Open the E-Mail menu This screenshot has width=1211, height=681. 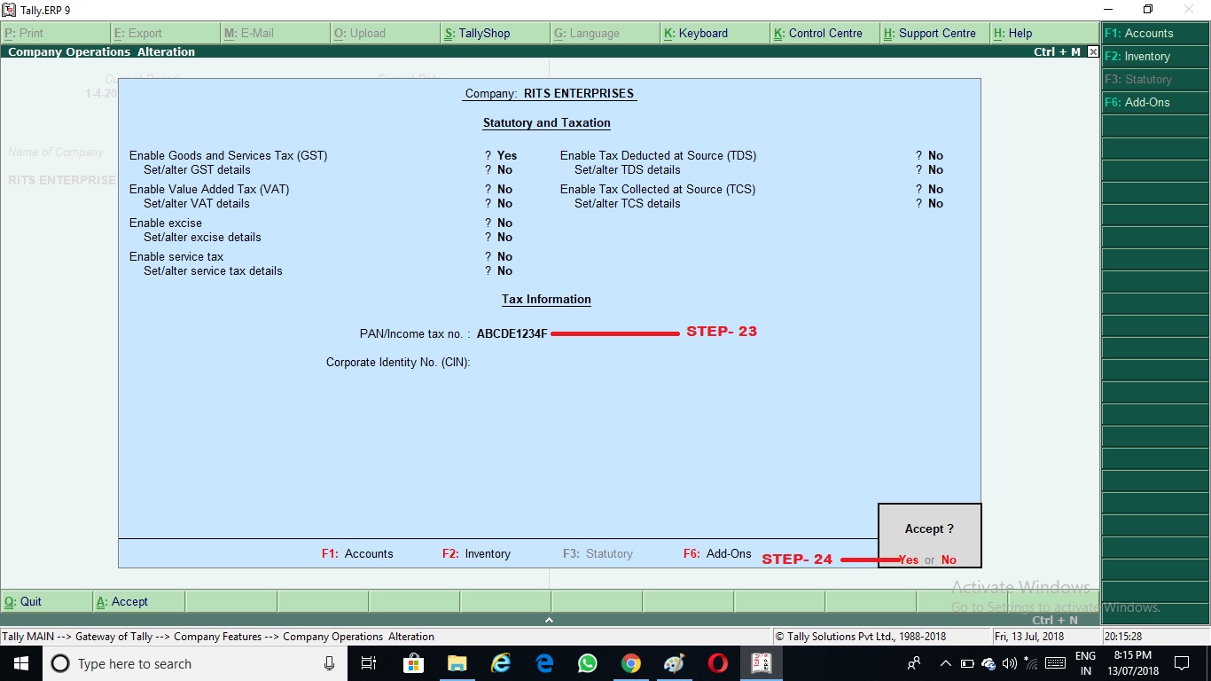(275, 34)
